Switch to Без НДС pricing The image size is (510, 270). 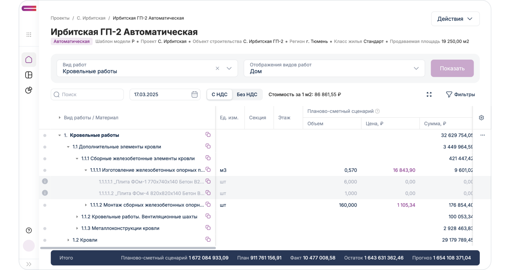point(247,95)
